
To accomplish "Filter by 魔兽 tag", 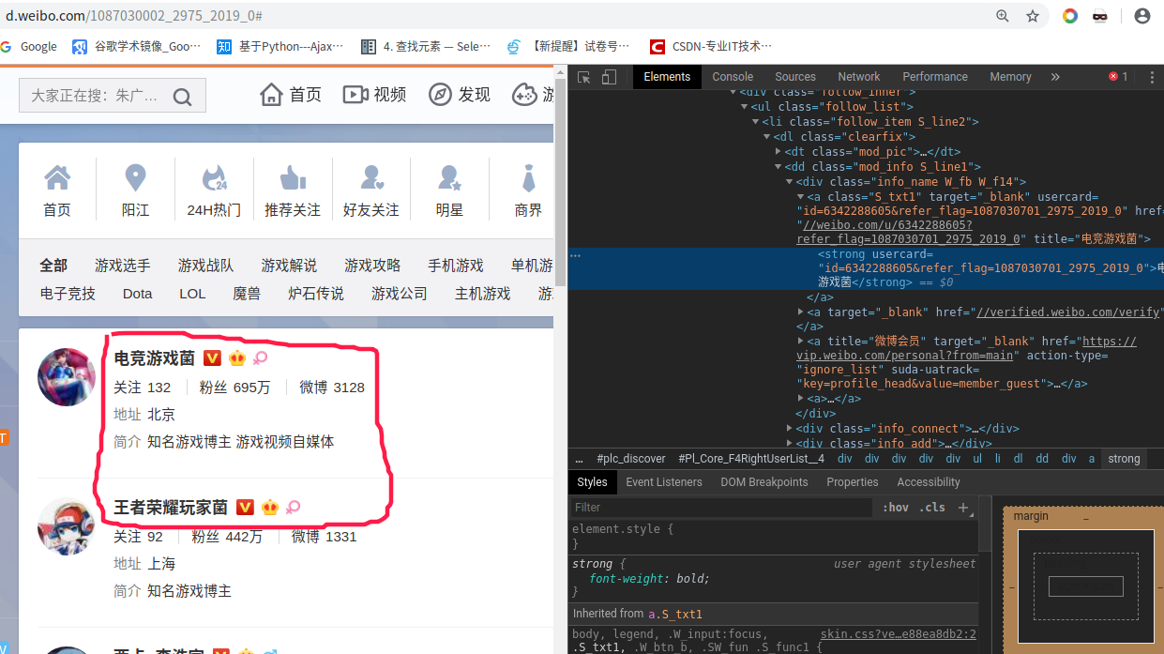I will 247,294.
